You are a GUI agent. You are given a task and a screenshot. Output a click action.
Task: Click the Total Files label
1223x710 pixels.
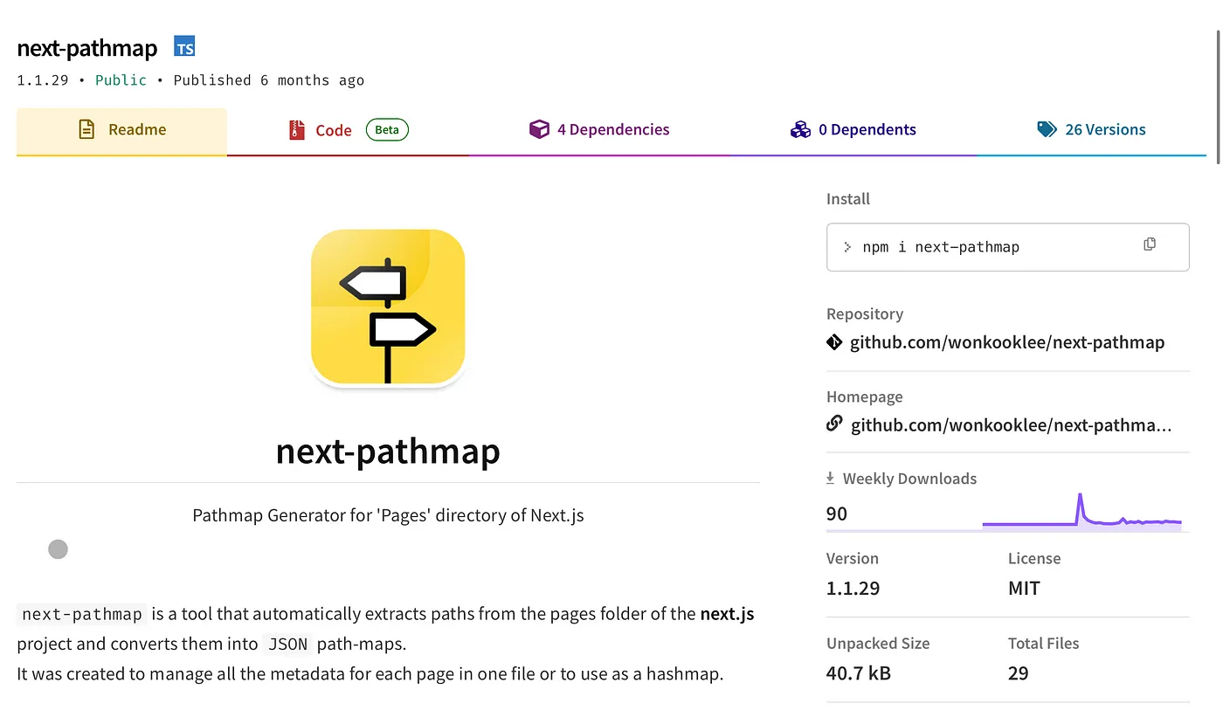pyautogui.click(x=1044, y=644)
